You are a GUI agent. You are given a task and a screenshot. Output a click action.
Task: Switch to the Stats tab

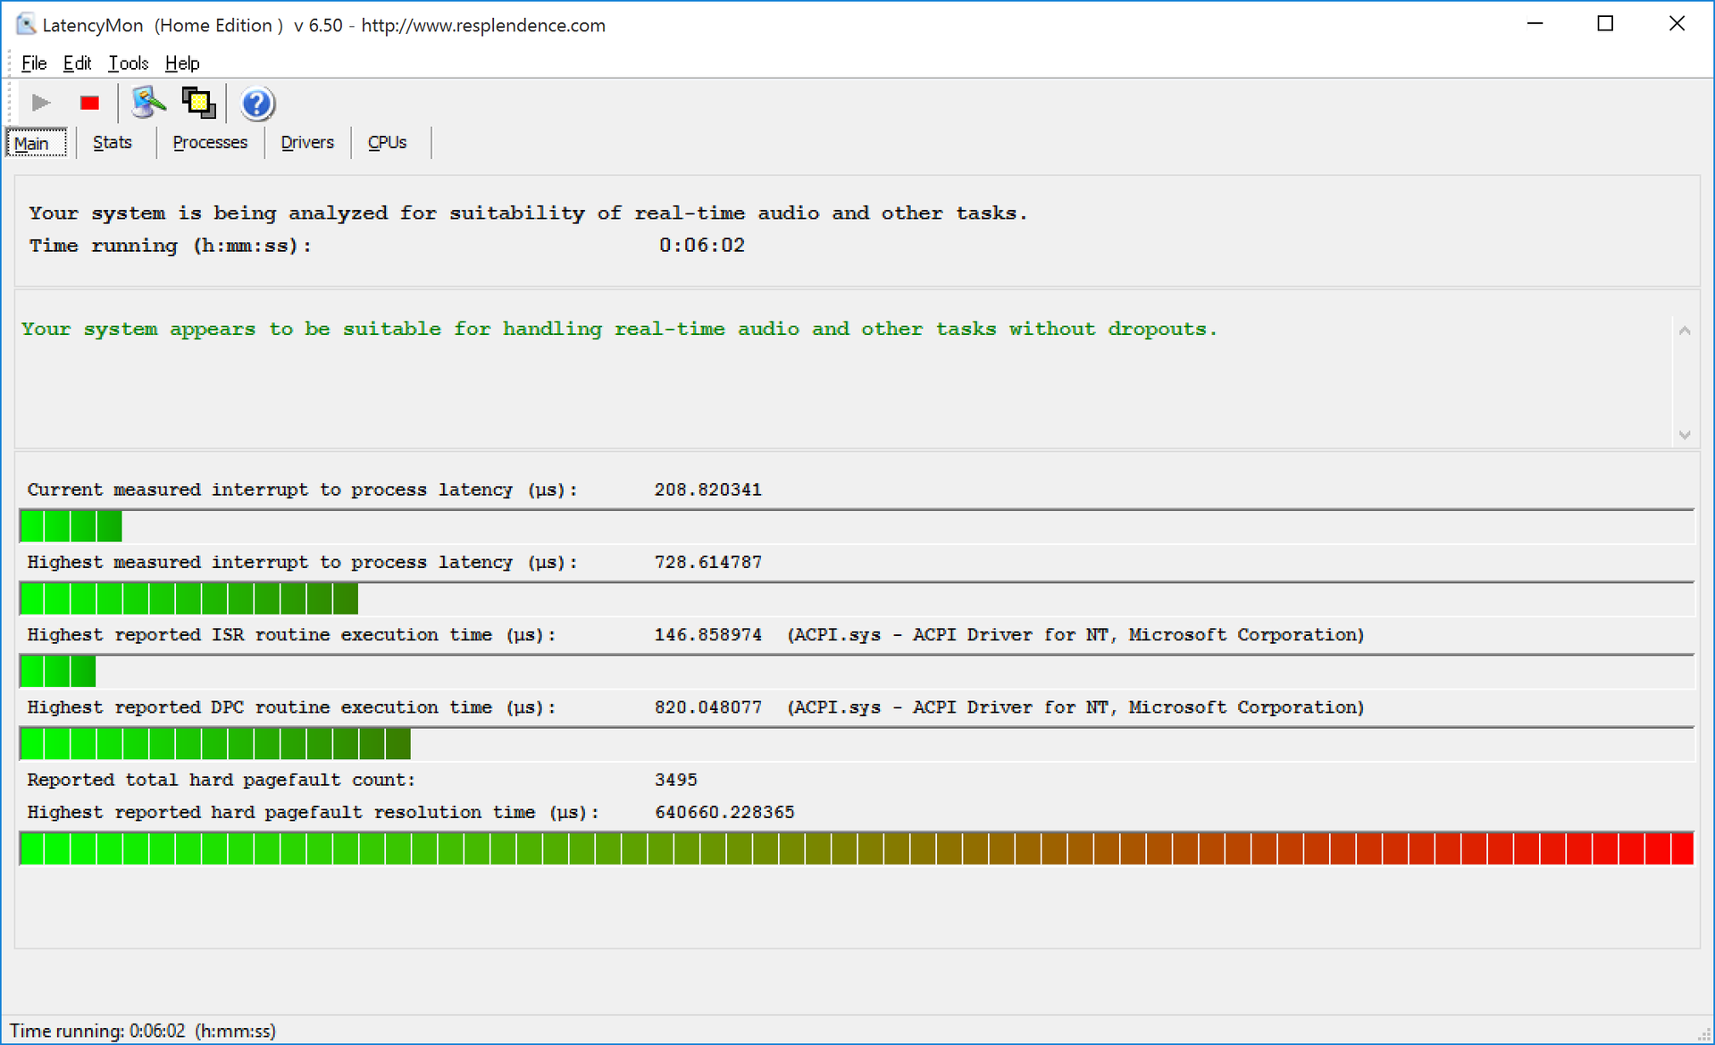point(113,143)
